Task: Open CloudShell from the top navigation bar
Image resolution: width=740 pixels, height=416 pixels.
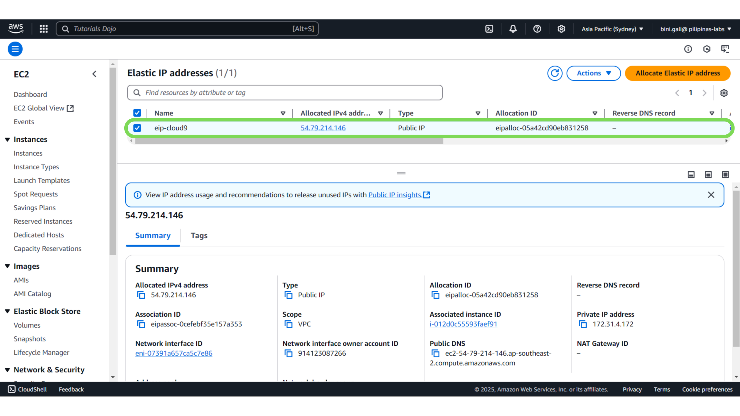Action: (x=489, y=29)
